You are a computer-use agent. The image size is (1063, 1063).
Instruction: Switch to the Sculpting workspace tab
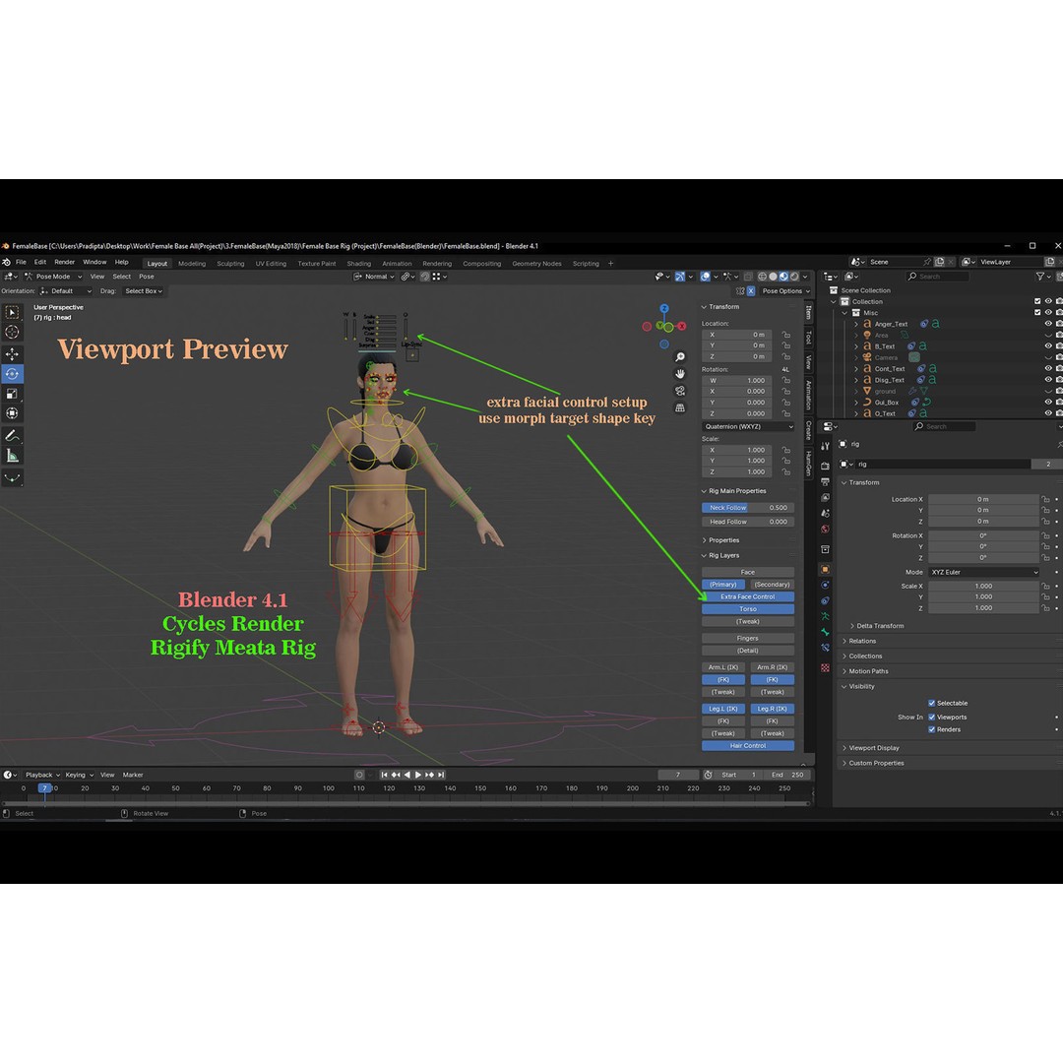click(230, 264)
